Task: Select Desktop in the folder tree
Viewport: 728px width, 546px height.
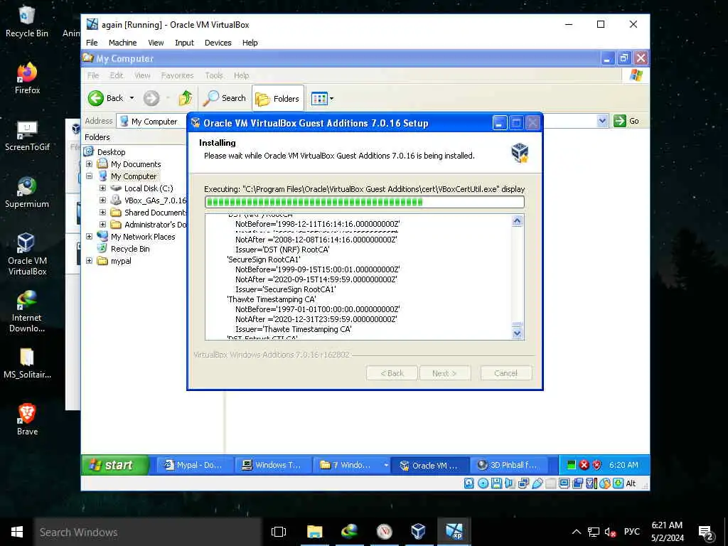Action: (x=111, y=152)
